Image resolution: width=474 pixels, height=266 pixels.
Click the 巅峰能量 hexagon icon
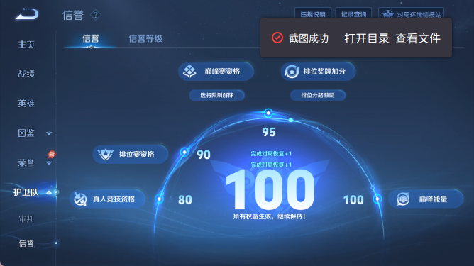(403, 199)
